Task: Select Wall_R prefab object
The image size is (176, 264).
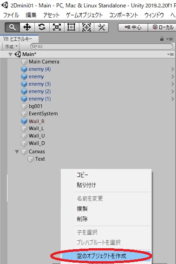Action: point(36,121)
